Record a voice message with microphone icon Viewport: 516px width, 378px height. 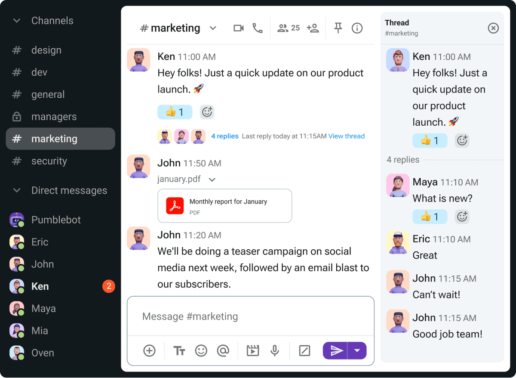point(275,351)
